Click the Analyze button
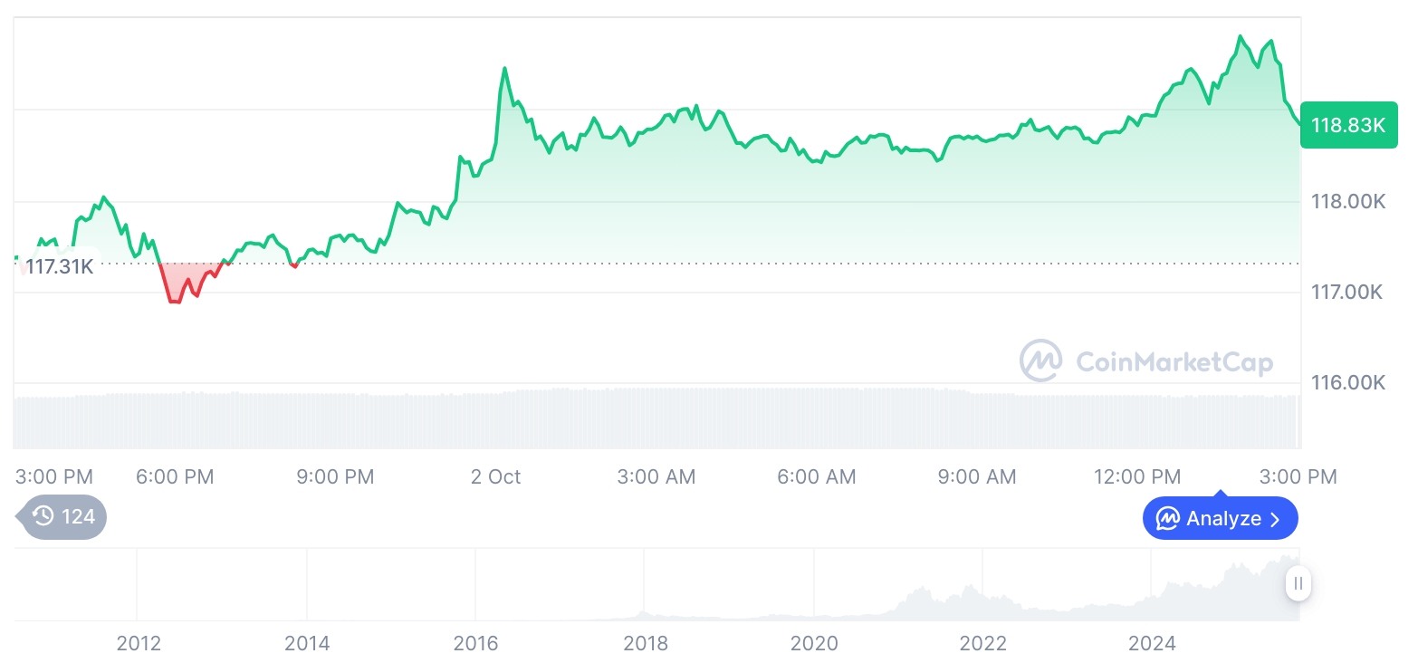The image size is (1418, 663). 1220,519
